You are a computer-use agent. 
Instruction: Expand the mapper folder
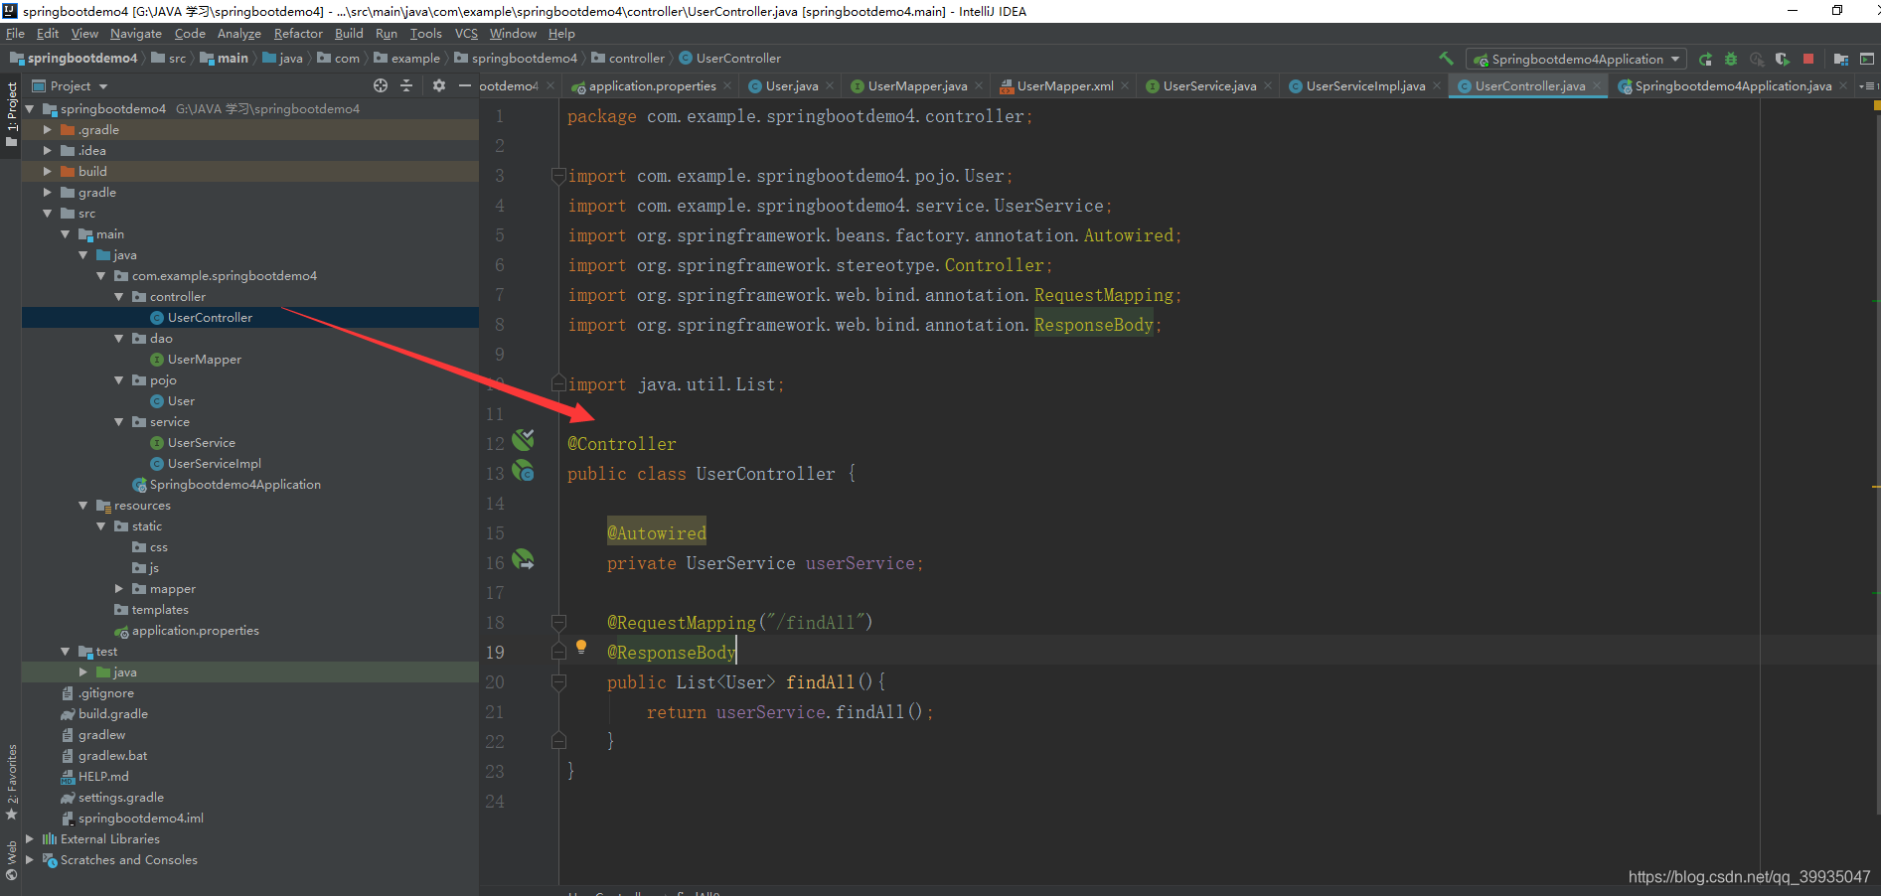[118, 589]
